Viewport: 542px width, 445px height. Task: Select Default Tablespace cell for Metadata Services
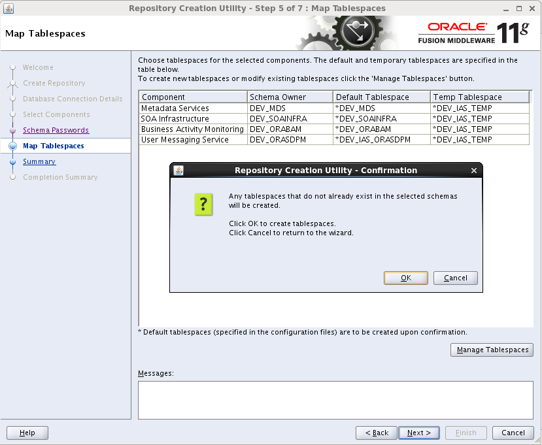tap(381, 108)
